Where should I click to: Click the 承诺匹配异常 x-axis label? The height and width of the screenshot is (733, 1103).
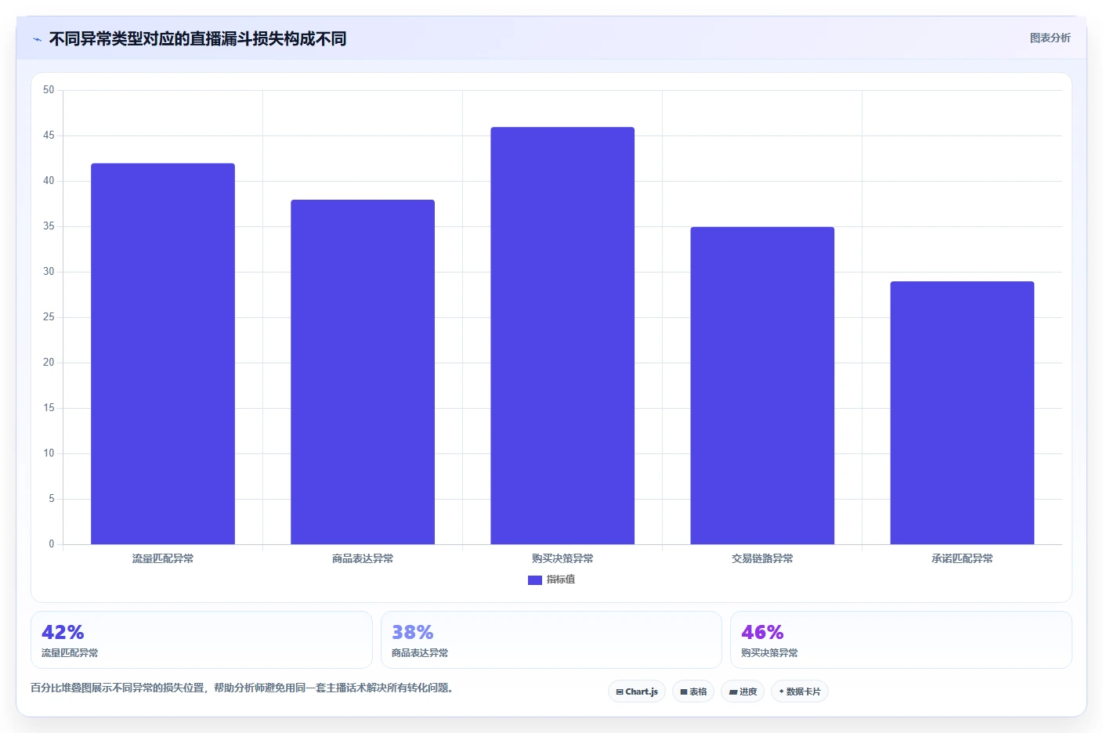point(962,558)
